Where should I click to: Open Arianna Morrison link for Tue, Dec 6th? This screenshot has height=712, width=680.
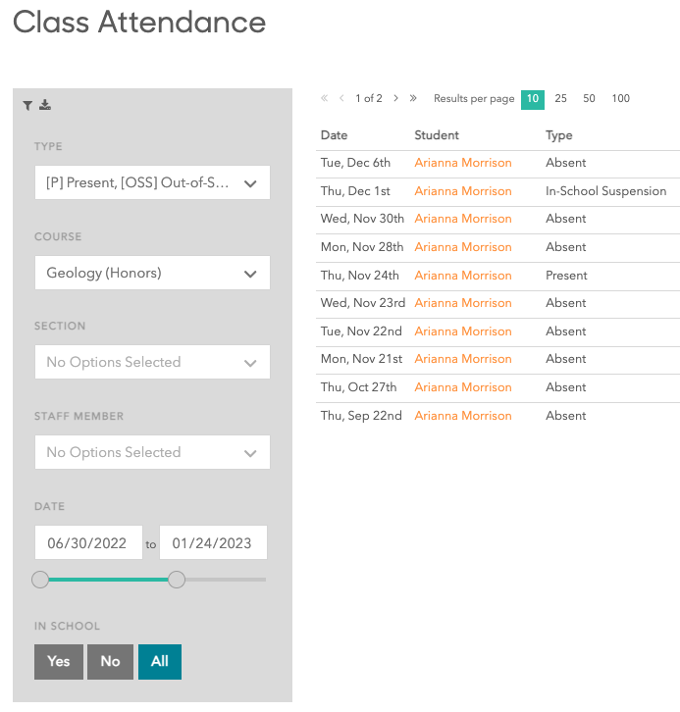pyautogui.click(x=463, y=163)
